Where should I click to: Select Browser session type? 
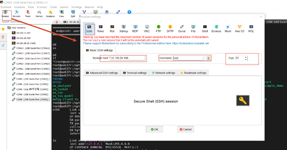coord(216,29)
